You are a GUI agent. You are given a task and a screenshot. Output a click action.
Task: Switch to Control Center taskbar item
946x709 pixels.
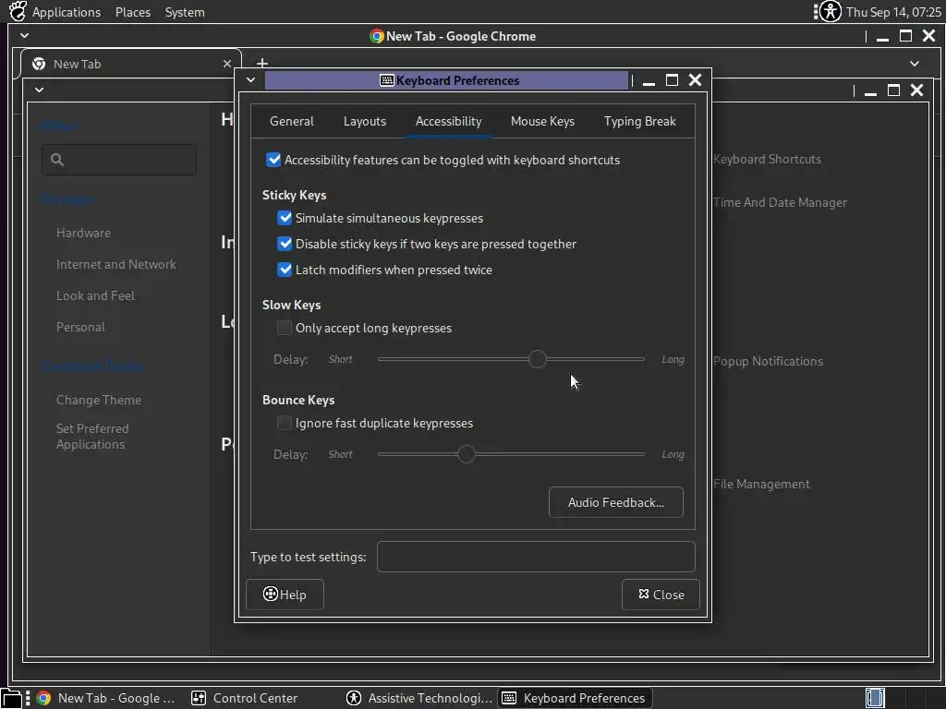pyautogui.click(x=245, y=698)
